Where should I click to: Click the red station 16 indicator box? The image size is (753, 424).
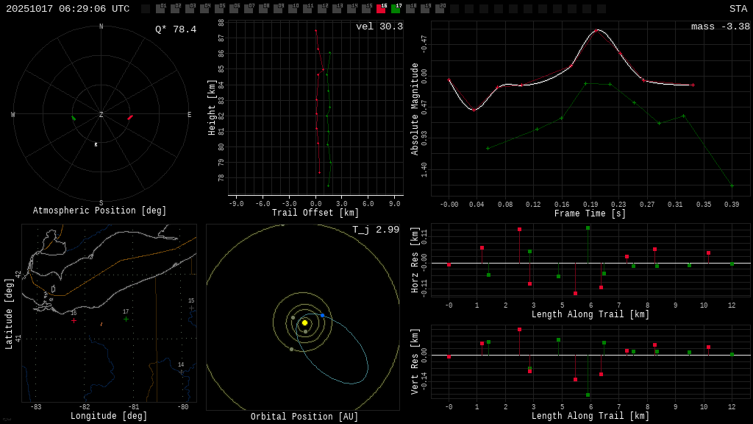[x=381, y=9]
